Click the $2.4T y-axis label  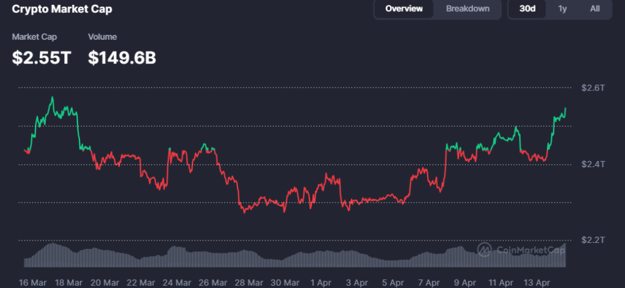(593, 164)
